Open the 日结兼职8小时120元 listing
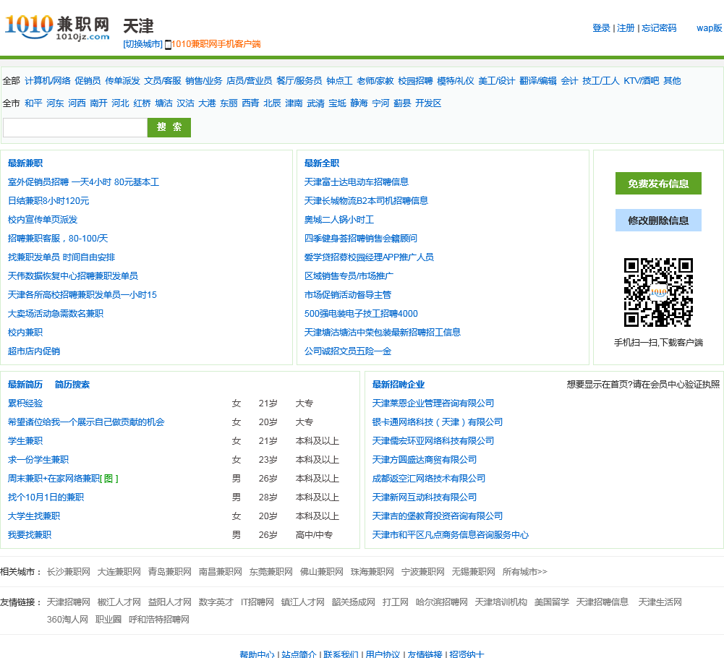Viewport: 724px width, 658px height. pyautogui.click(x=48, y=201)
